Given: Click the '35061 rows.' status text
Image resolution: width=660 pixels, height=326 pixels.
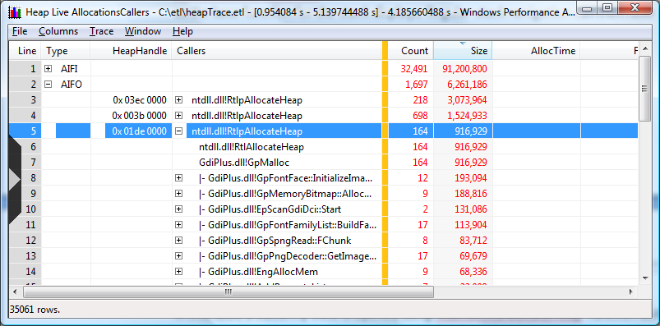Looking at the screenshot, I should click(x=35, y=310).
